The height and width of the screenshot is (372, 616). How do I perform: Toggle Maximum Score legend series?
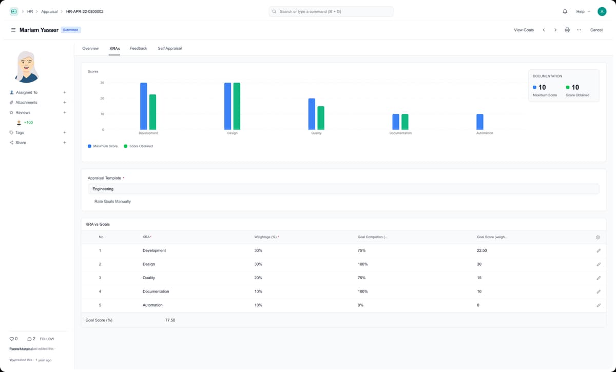click(103, 146)
